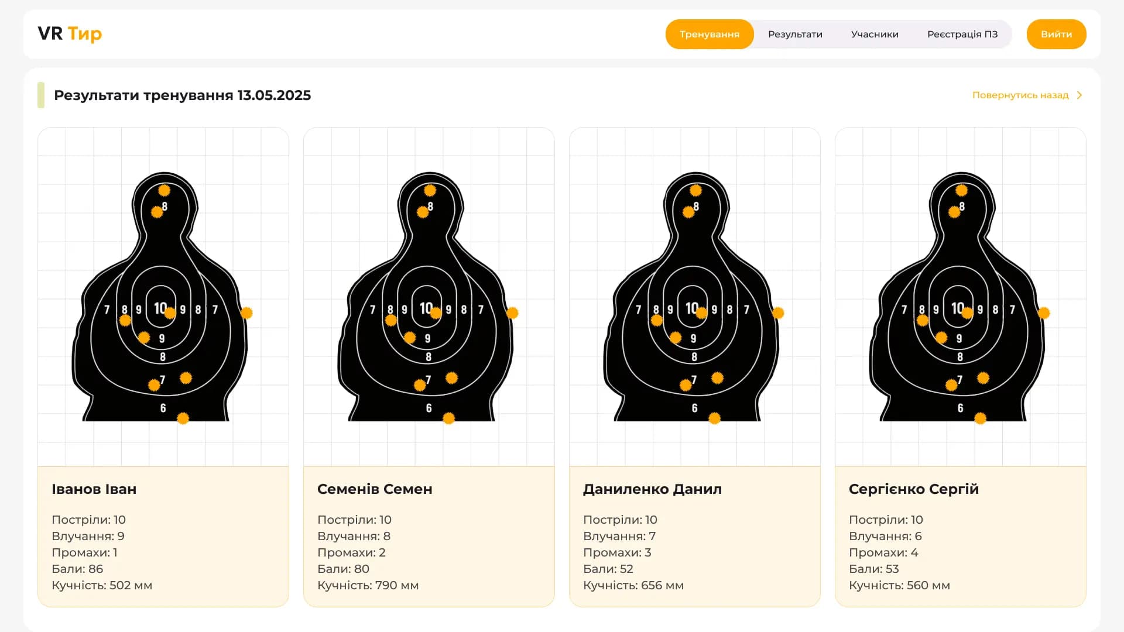Click the VR Тир logo

pos(70,34)
